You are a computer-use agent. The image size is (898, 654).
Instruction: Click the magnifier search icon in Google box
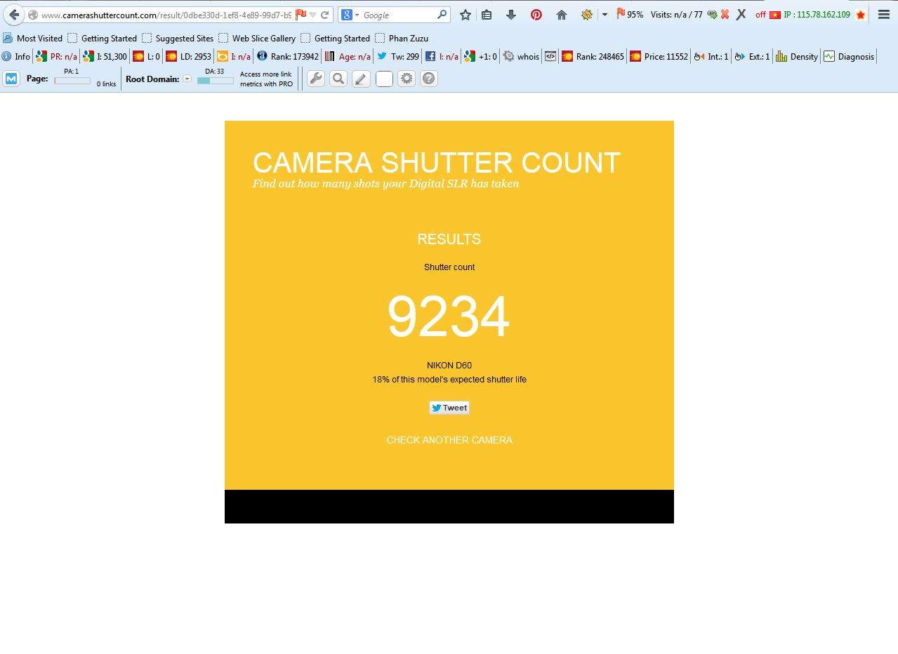(x=442, y=15)
